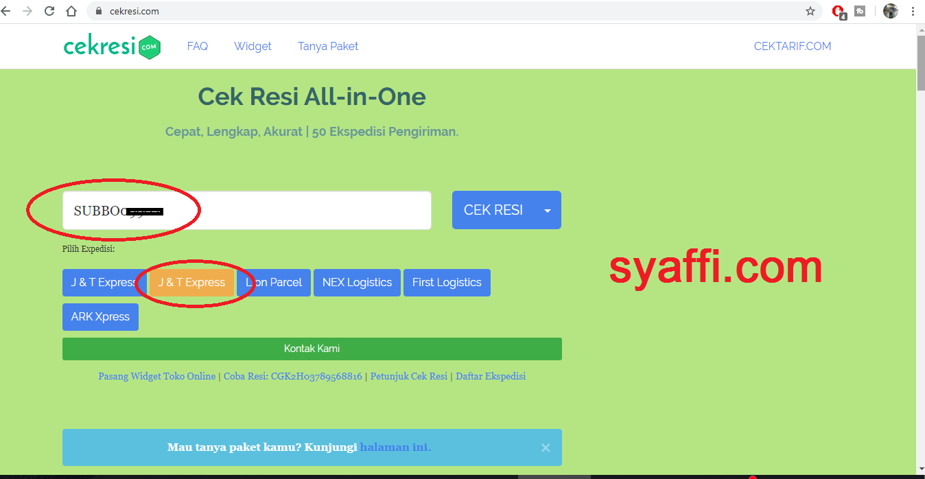This screenshot has width=925, height=479.
Task: Open the Petunjuk Cek Resi link
Action: (x=409, y=376)
